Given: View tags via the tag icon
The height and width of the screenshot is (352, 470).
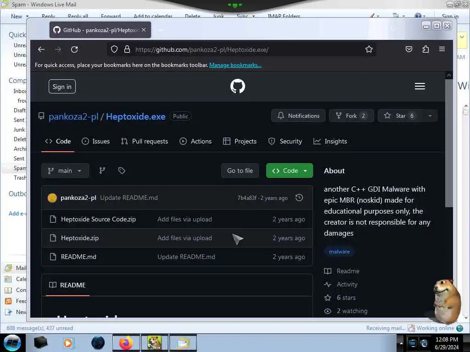Looking at the screenshot, I should (121, 170).
